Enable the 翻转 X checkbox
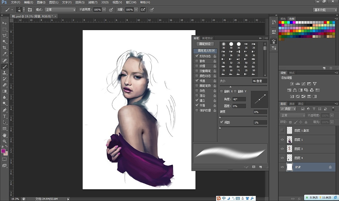This screenshot has width=339, height=201. (221, 91)
